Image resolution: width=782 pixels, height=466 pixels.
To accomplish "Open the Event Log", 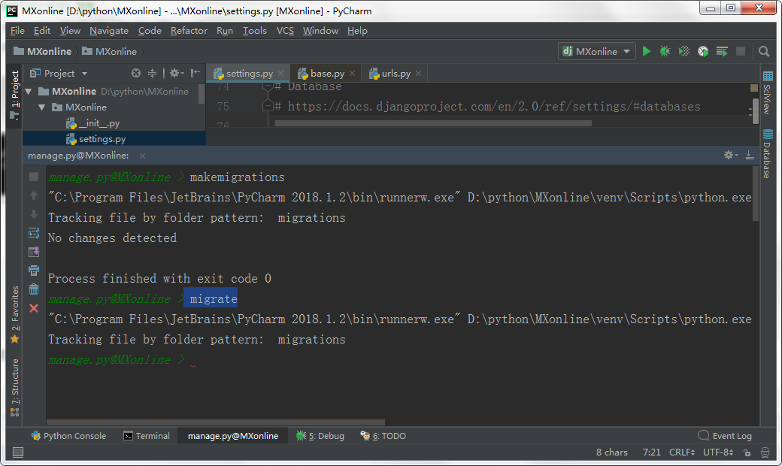I will (x=725, y=436).
